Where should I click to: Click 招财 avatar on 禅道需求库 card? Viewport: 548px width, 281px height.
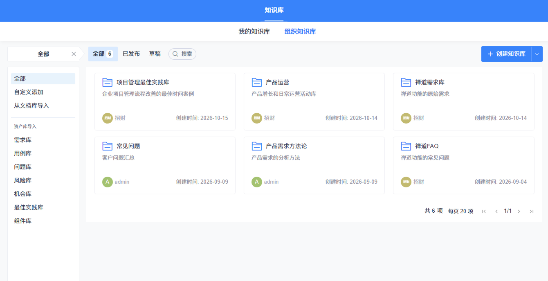(406, 118)
